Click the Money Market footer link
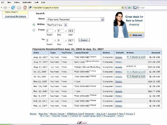167x125 pixels. click(x=57, y=114)
